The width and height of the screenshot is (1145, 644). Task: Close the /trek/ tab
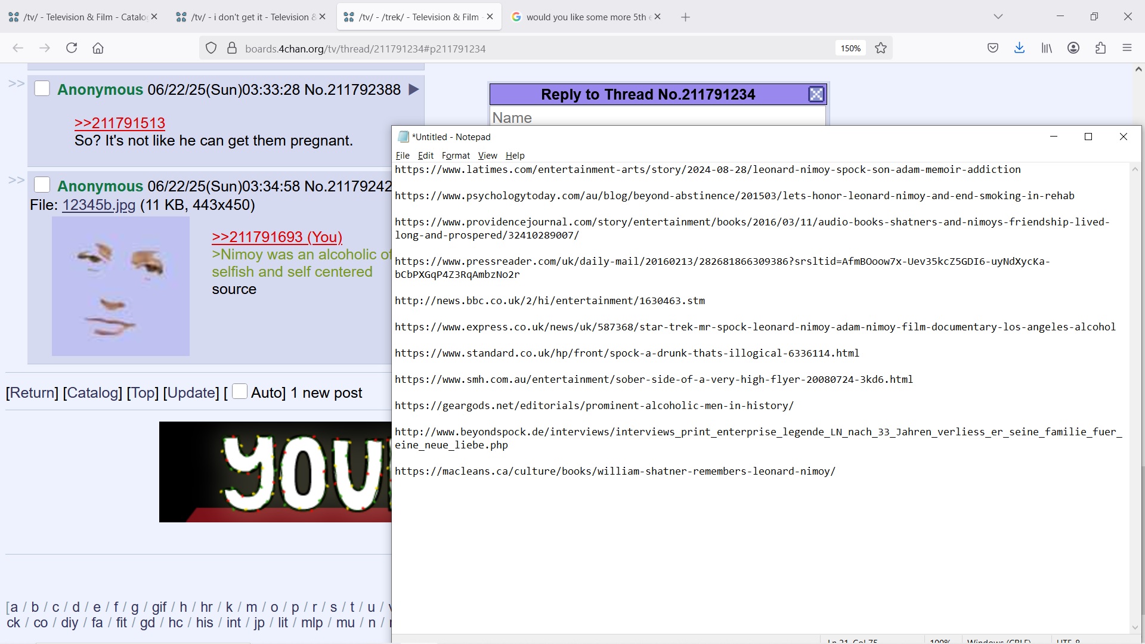(x=490, y=17)
